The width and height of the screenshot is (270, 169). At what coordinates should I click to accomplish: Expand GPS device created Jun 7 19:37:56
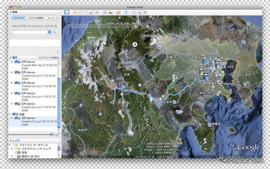coord(12,104)
